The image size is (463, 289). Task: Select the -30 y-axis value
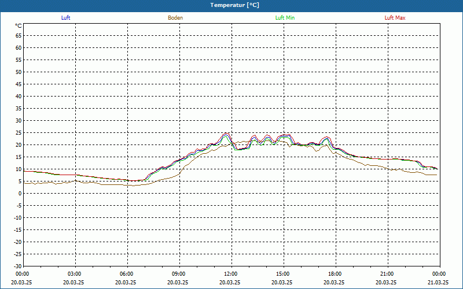click(18, 266)
